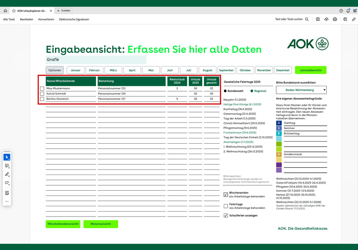Open the Bearbeiten menu
The width and height of the screenshot is (358, 250).
tap(26, 19)
